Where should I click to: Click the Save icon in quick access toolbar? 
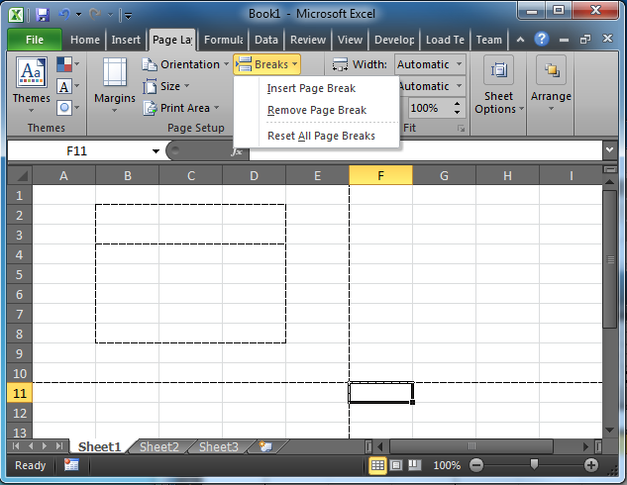42,15
